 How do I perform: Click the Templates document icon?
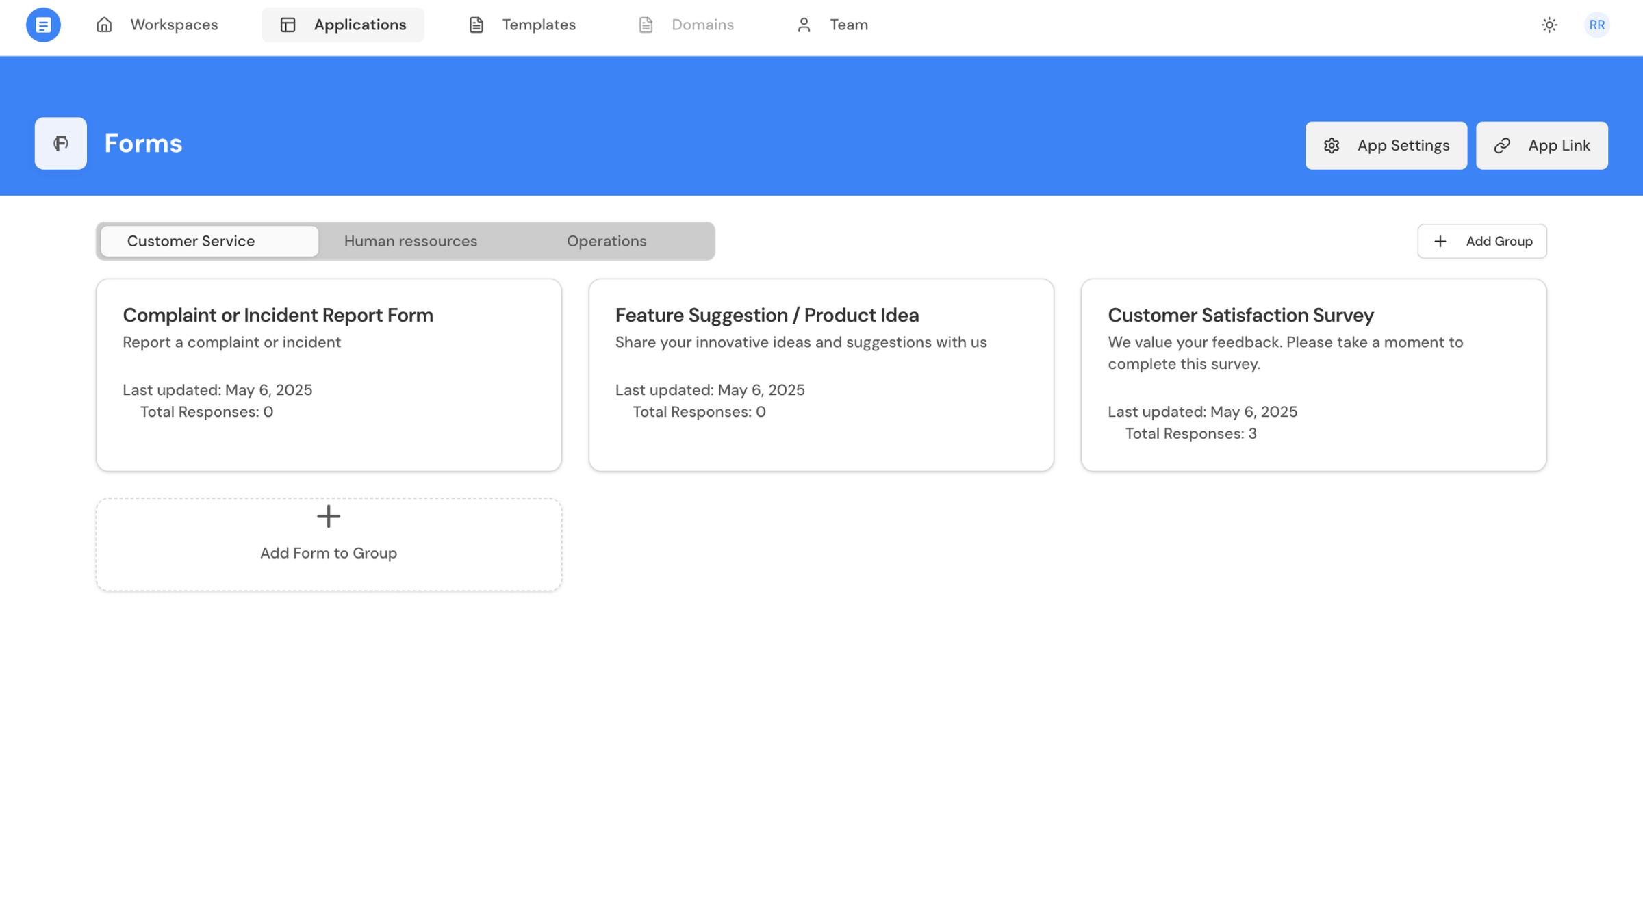476,25
